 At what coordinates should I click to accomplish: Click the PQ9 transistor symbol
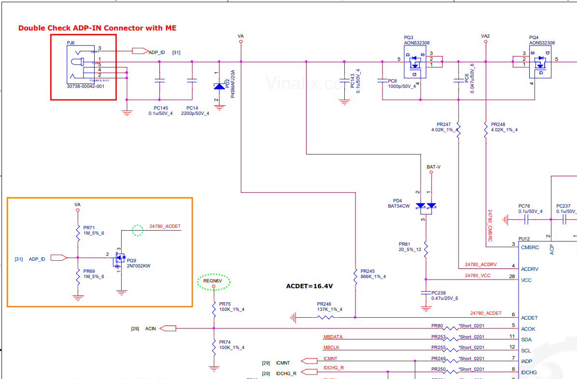click(x=120, y=259)
